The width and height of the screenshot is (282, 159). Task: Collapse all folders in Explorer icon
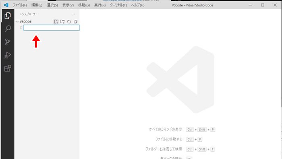tap(76, 22)
